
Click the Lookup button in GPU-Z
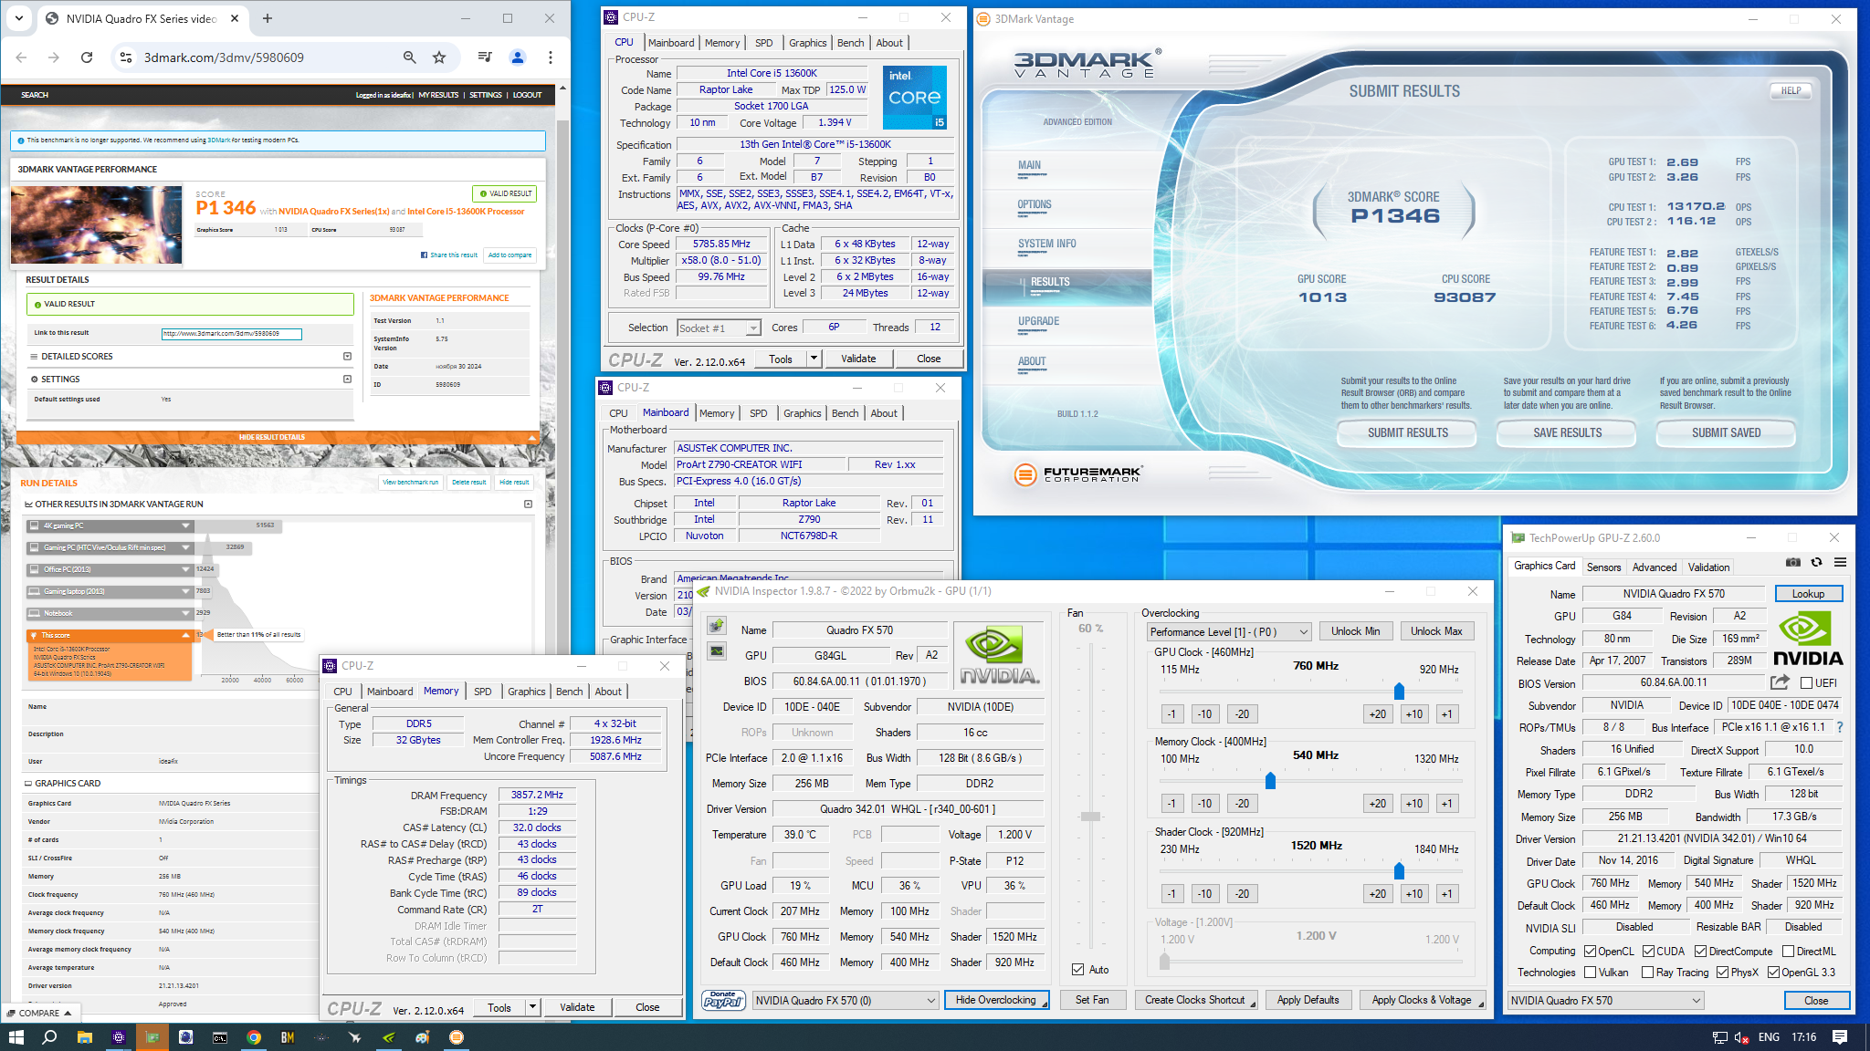pos(1808,593)
